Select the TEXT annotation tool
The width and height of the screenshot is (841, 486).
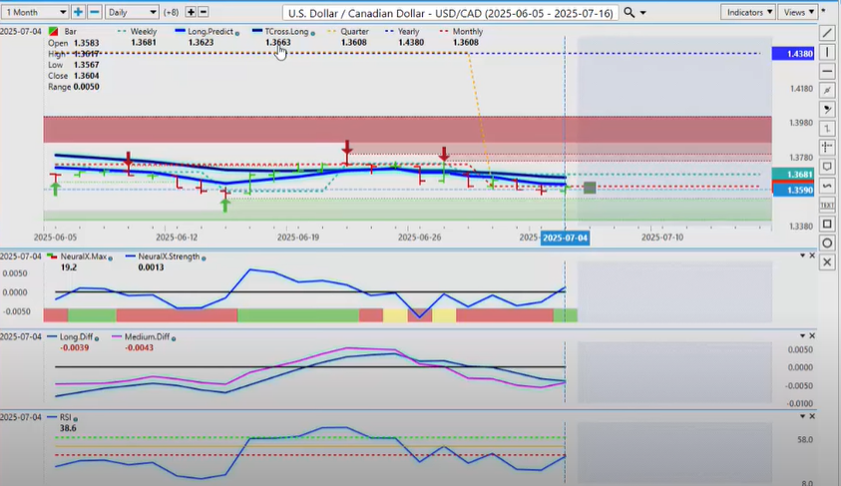coord(827,205)
